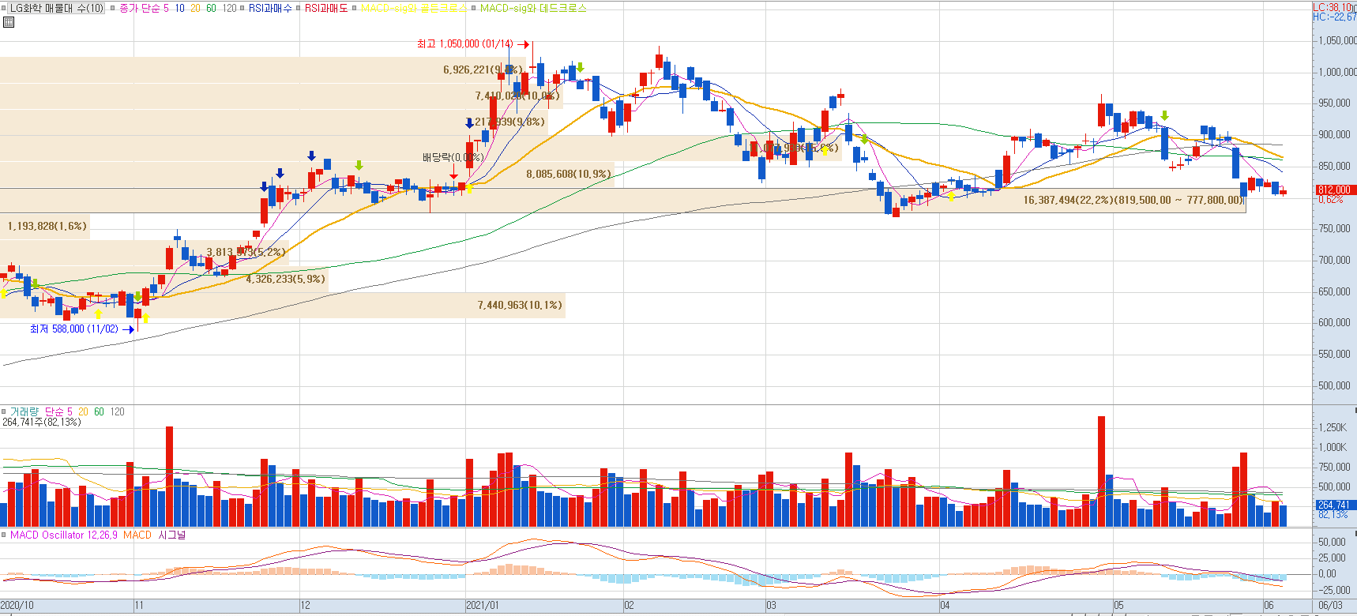The height and width of the screenshot is (616, 1357).
Task: Click the 1,000,000 price axis label
Action: [x=1337, y=72]
